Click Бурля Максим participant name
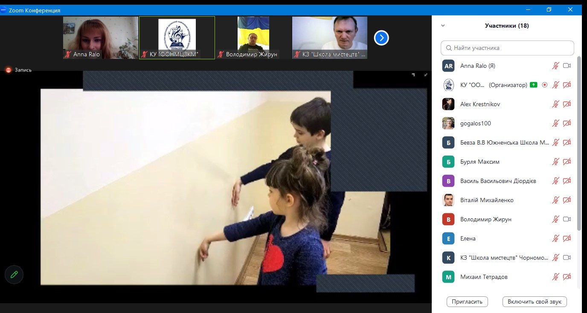 click(x=480, y=162)
